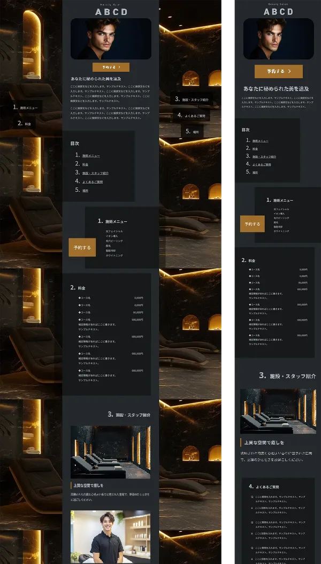
Task: Open 施術メニュー link in desktop layout's 目次
Action: pyautogui.click(x=90, y=155)
